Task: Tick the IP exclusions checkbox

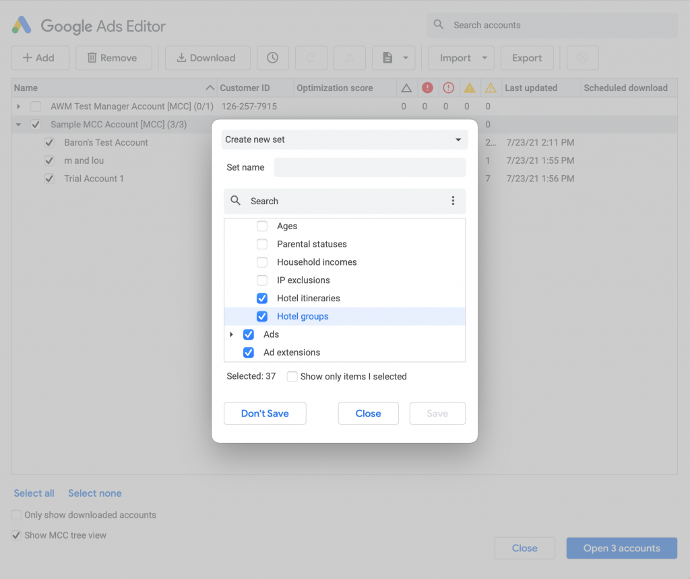Action: point(262,280)
